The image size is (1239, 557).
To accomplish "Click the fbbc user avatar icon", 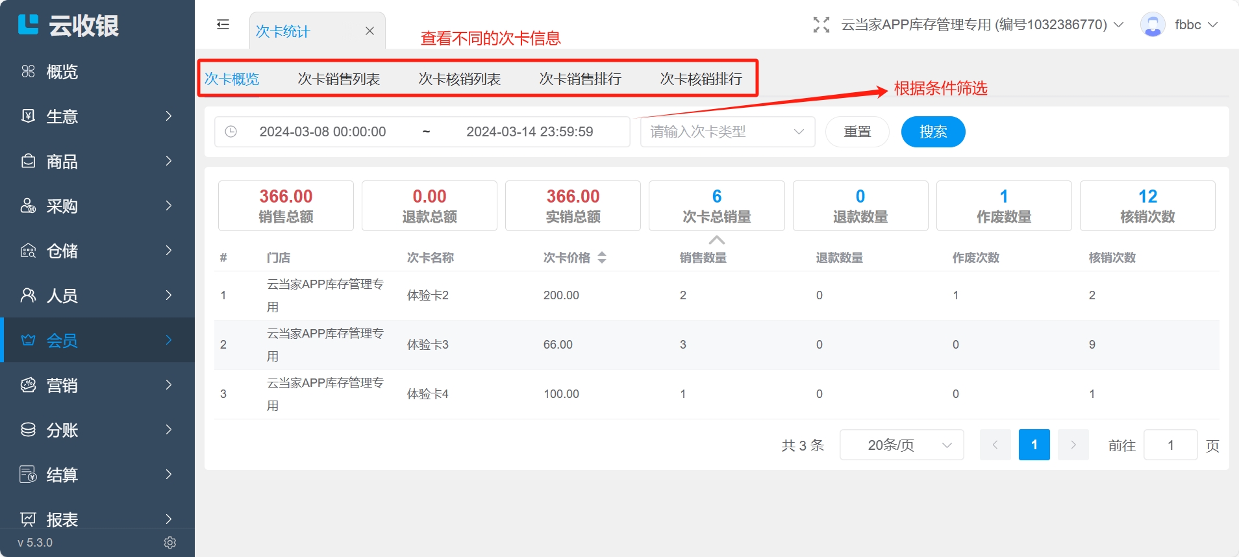I will coord(1152,25).
